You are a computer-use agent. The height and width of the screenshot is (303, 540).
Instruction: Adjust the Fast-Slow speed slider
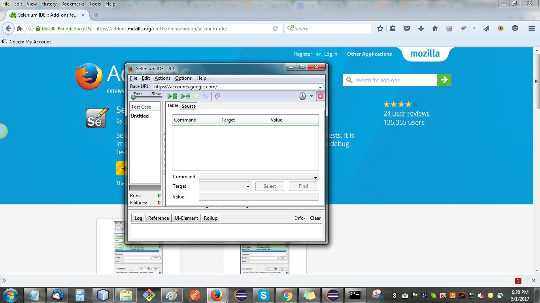pos(134,97)
